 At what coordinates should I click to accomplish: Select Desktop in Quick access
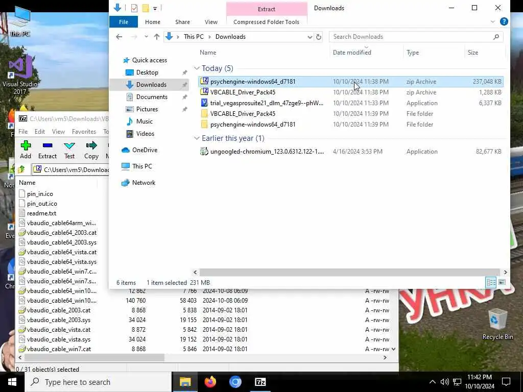[147, 72]
